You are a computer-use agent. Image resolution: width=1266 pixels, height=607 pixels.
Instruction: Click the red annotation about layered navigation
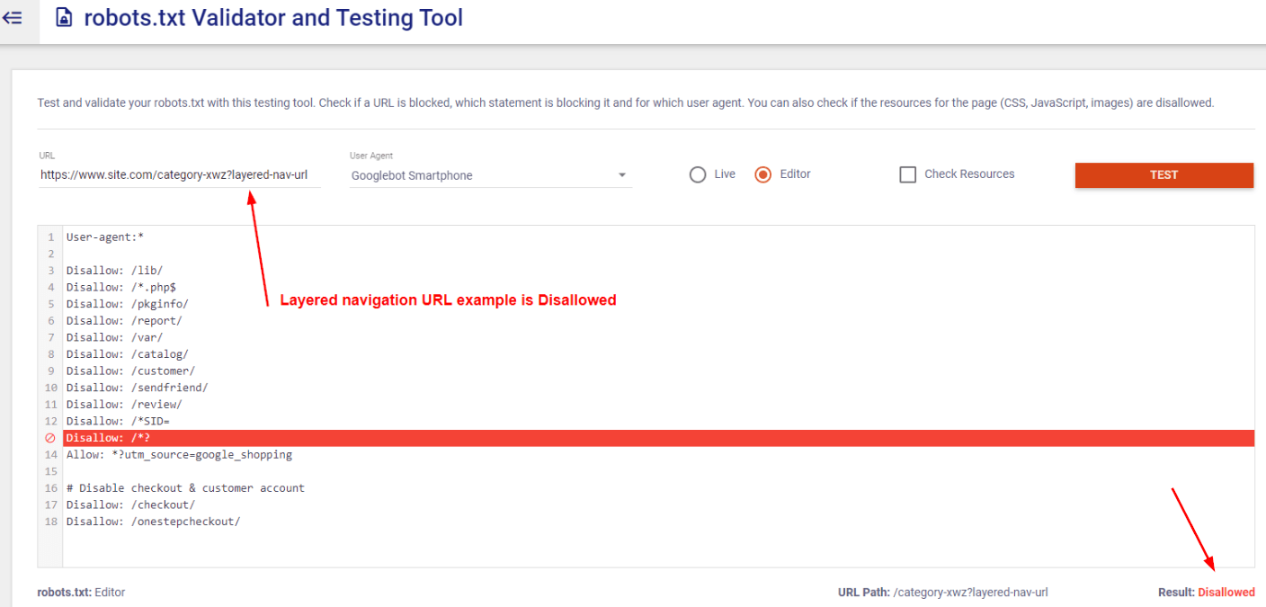448,299
